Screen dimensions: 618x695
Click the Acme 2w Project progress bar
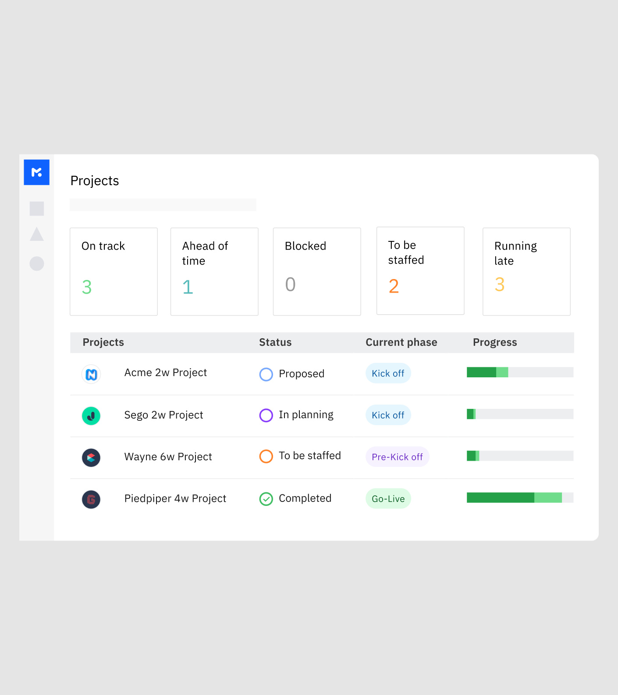(x=520, y=372)
